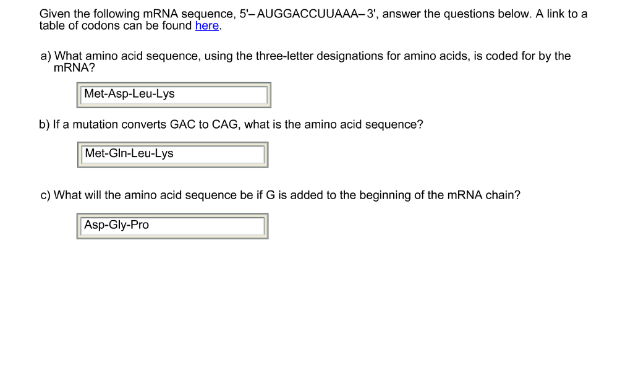Click the blank area below the answers
This screenshot has width=633, height=368.
309,297
